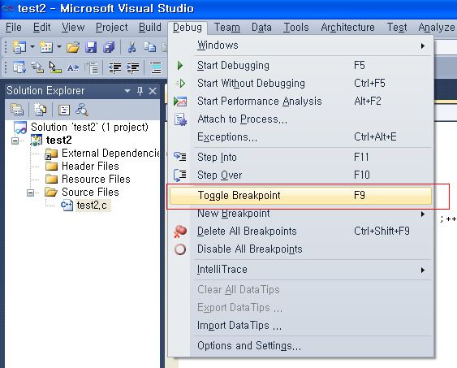
Task: Click the Increase Indent toolbar icon
Action: point(132,68)
